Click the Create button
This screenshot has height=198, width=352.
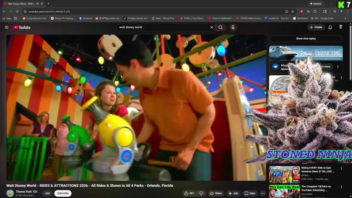click(x=316, y=27)
